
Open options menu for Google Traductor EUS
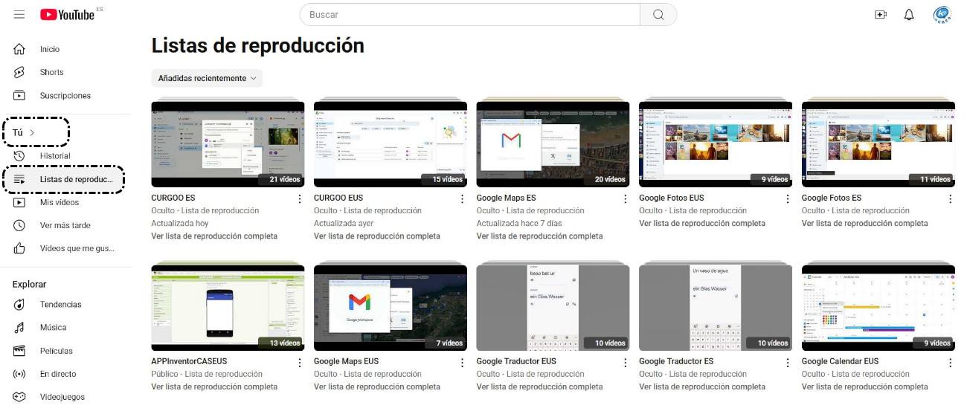click(x=625, y=362)
